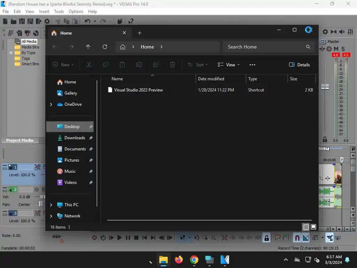Expand OneDrive in File Explorer sidebar
This screenshot has width=357, height=268.
pyautogui.click(x=51, y=104)
